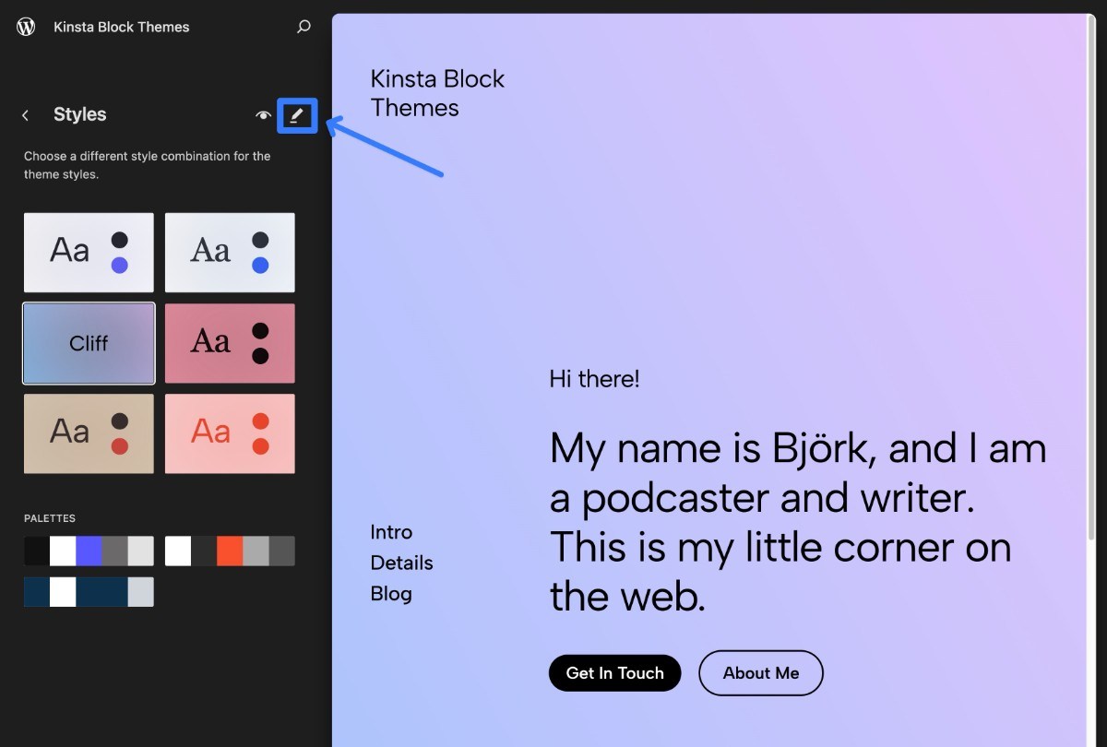This screenshot has width=1107, height=747.
Task: Apply the first black-and-blue palette
Action: pyautogui.click(x=89, y=551)
